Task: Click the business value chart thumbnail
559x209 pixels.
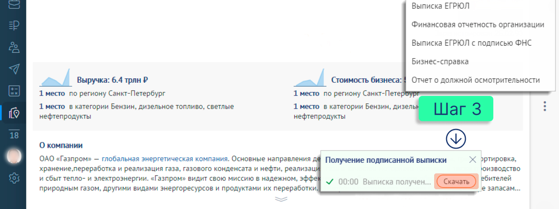Action: coord(310,77)
